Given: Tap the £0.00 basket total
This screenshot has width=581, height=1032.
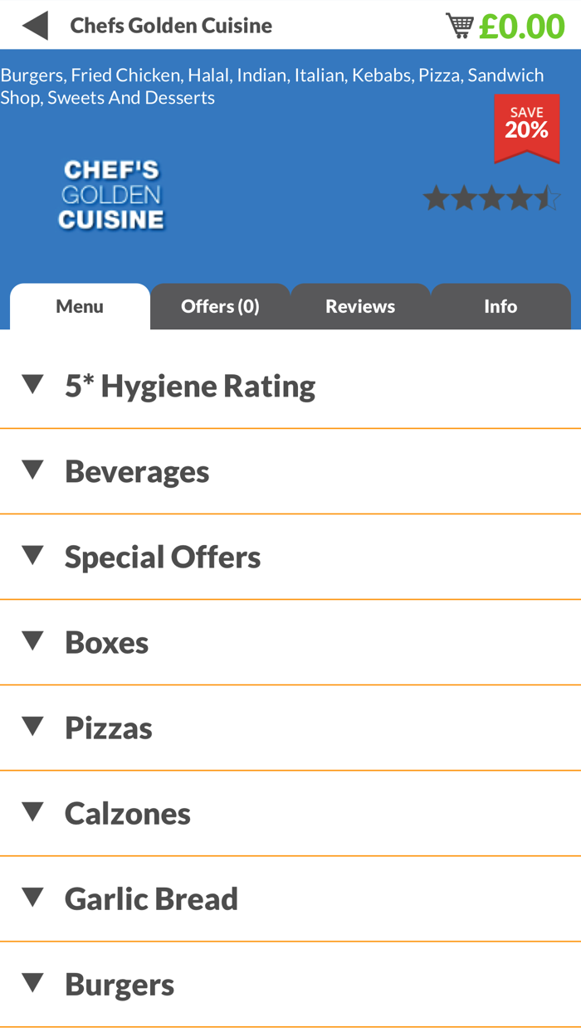Looking at the screenshot, I should point(522,26).
